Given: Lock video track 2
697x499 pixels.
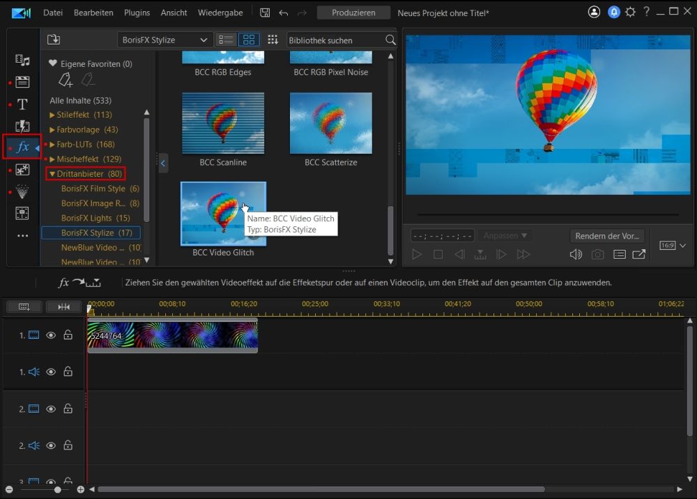Looking at the screenshot, I should click(x=68, y=409).
